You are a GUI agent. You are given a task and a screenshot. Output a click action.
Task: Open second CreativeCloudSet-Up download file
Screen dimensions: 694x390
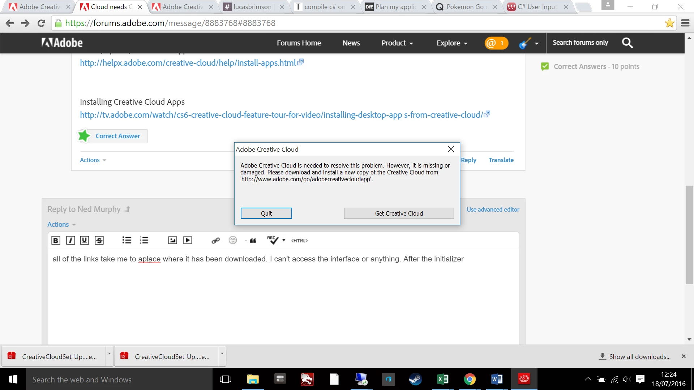[x=167, y=356]
